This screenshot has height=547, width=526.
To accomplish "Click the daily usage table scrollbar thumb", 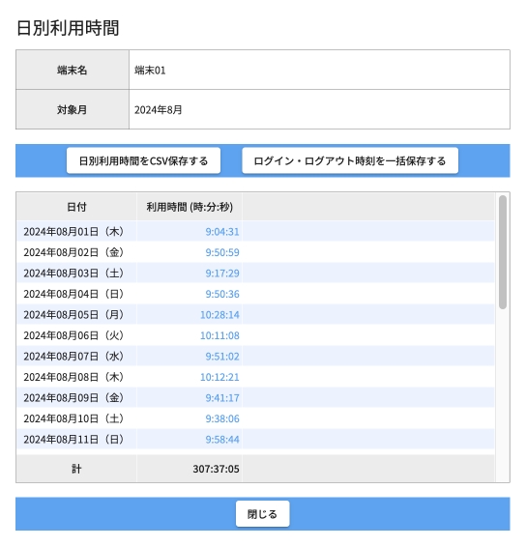I will tap(502, 252).
